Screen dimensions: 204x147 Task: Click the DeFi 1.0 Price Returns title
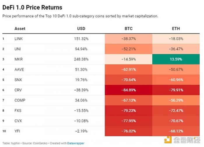pos(32,7)
